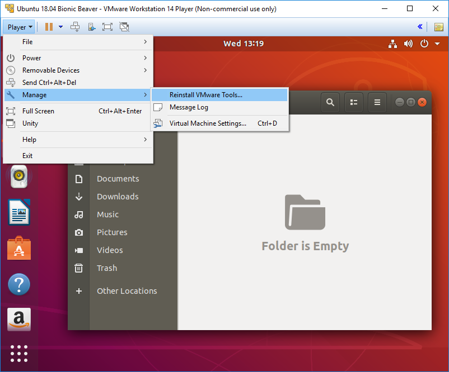The image size is (449, 372).
Task: Enter full screen mode via toolbar icon
Action: [x=107, y=27]
